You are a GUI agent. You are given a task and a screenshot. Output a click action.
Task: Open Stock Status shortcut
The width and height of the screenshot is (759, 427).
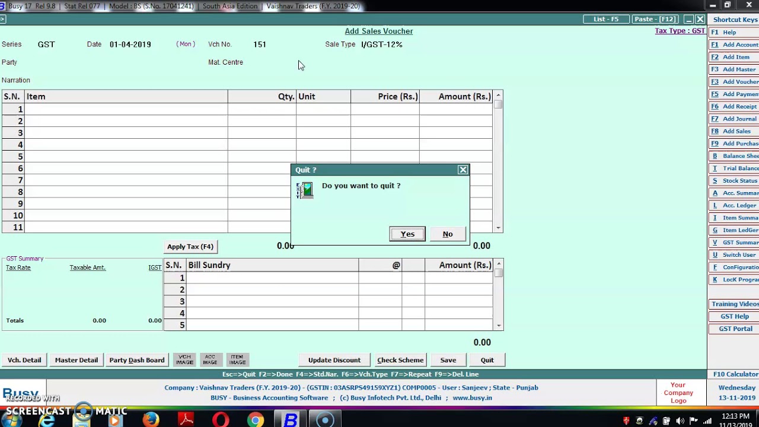click(734, 180)
